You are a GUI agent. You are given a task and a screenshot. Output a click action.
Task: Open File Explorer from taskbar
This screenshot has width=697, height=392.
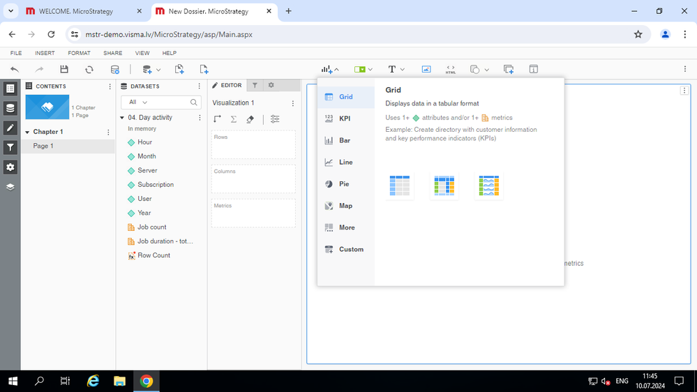pyautogui.click(x=119, y=381)
